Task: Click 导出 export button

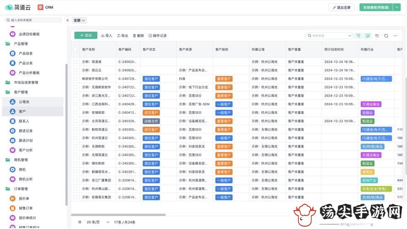Action: 123,36
